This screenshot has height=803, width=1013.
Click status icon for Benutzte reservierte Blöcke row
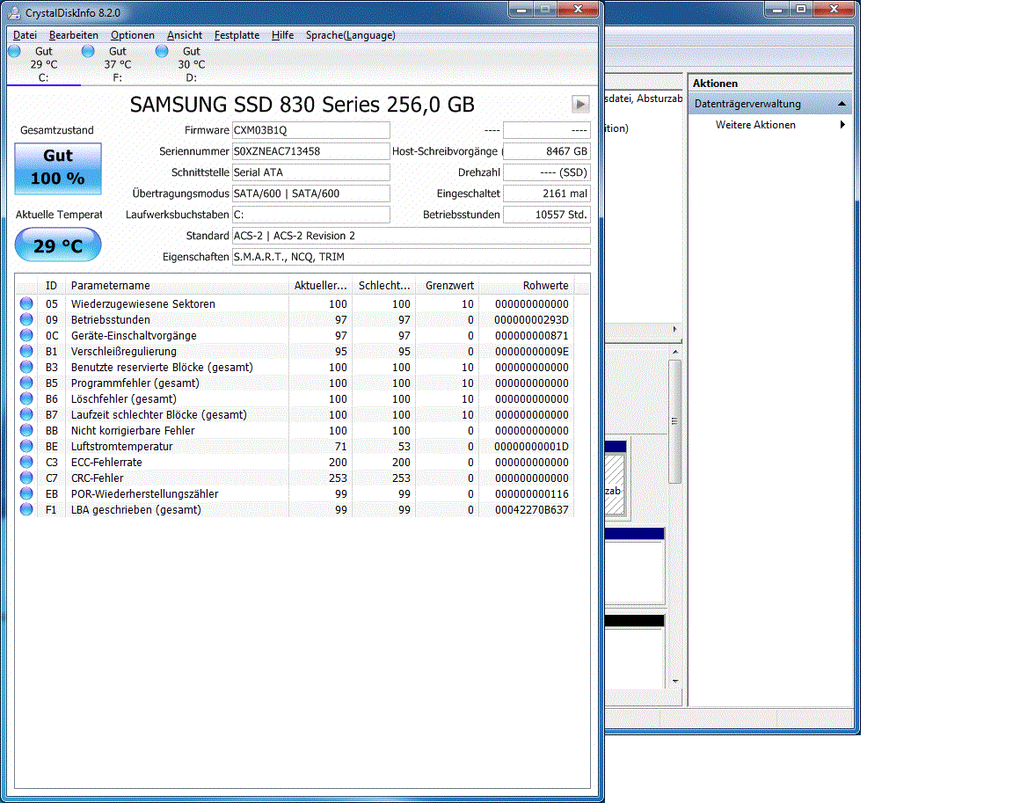(x=26, y=367)
